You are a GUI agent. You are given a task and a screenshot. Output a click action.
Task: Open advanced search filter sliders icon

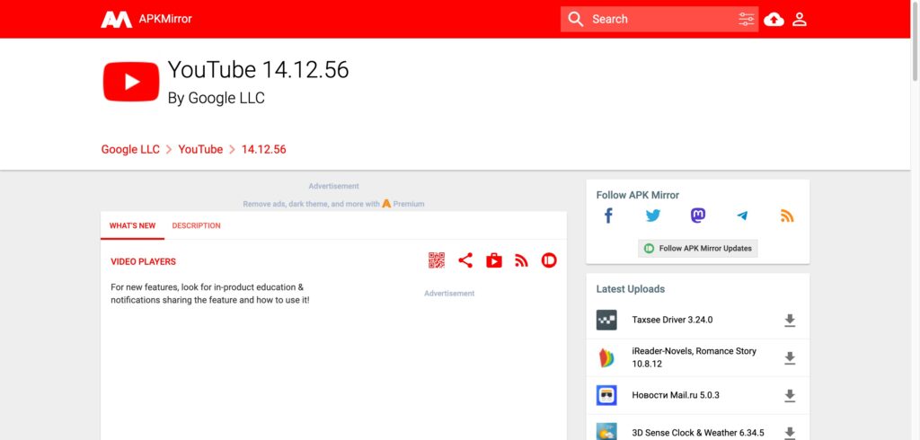tap(747, 20)
